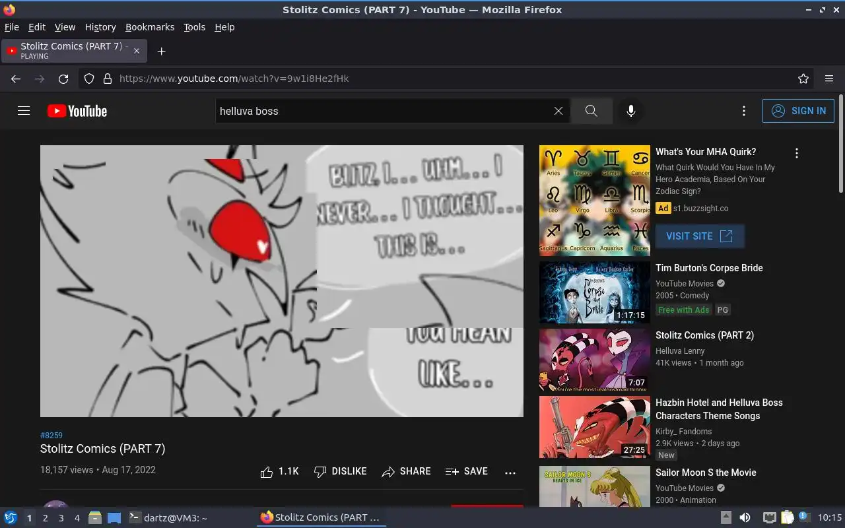Click the Helluva Lenny channel name

point(680,351)
